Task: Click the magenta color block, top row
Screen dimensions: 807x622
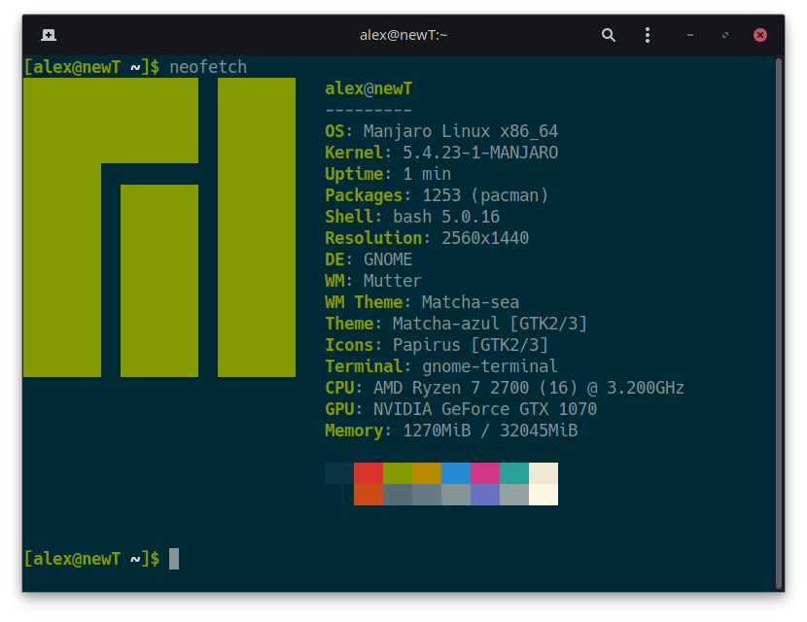Action: (x=485, y=473)
